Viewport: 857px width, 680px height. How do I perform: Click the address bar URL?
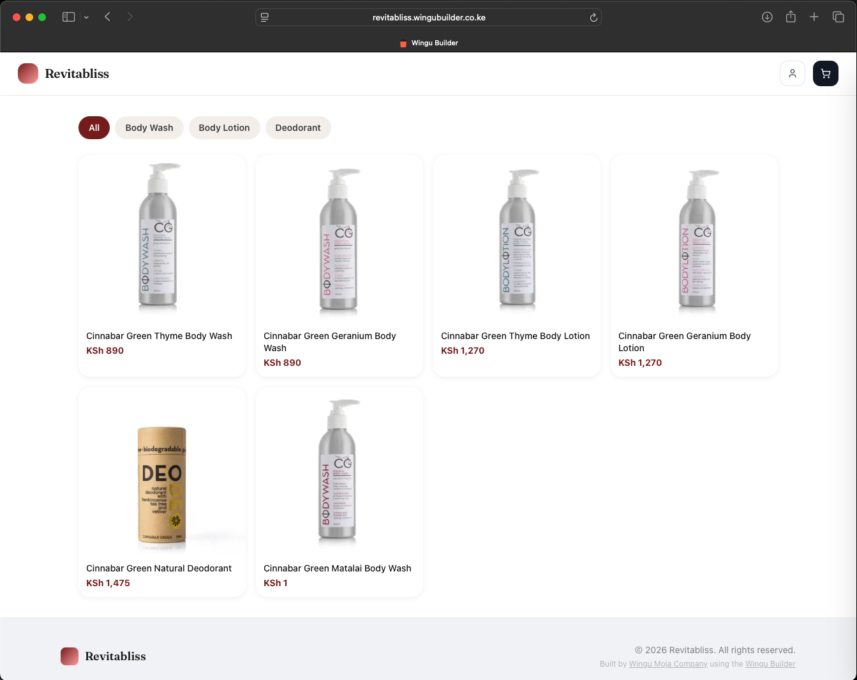429,17
